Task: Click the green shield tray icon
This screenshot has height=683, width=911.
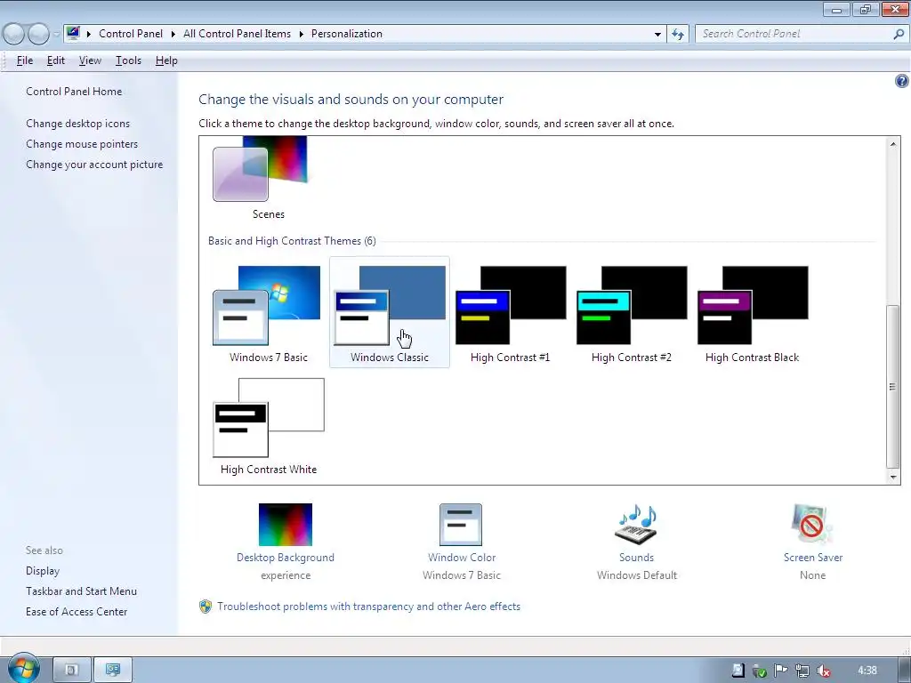Action: pos(760,671)
